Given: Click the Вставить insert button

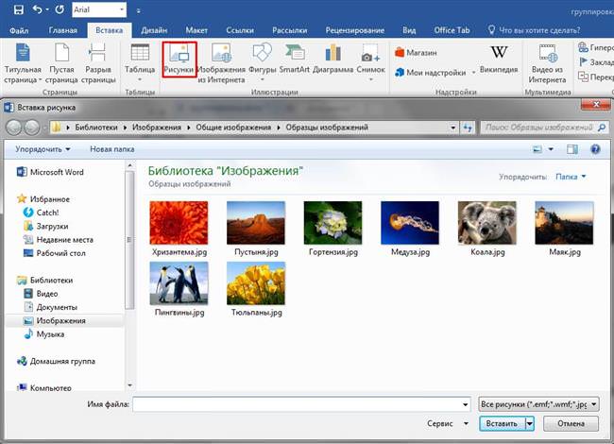Looking at the screenshot, I should coord(502,423).
